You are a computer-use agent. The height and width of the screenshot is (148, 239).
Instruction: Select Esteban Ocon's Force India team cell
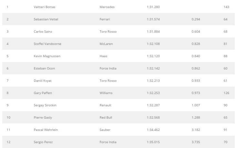108,69
